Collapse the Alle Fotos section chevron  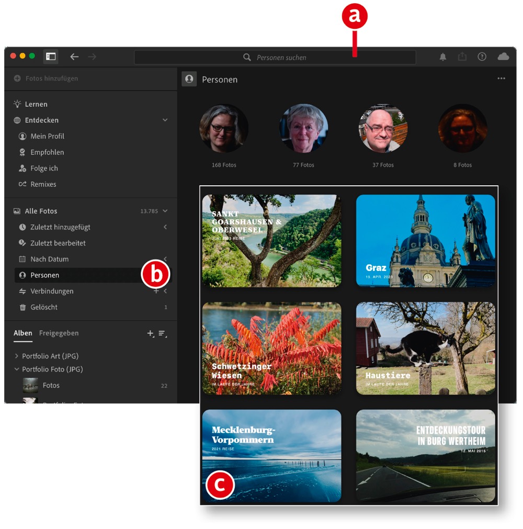[165, 211]
